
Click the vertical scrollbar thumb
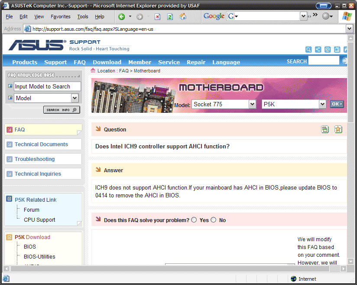click(351, 82)
